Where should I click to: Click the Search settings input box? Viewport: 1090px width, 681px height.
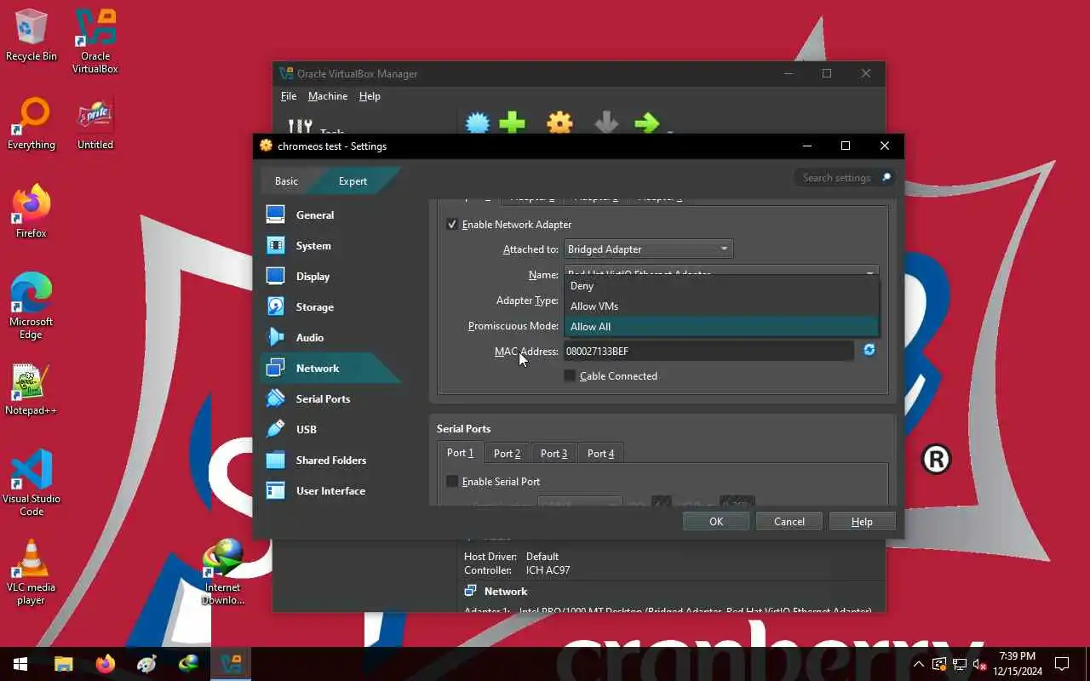(x=845, y=178)
